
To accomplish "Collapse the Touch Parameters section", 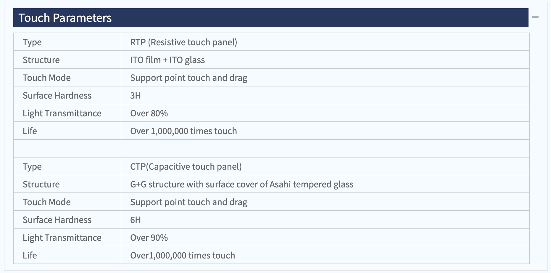I will 535,17.
